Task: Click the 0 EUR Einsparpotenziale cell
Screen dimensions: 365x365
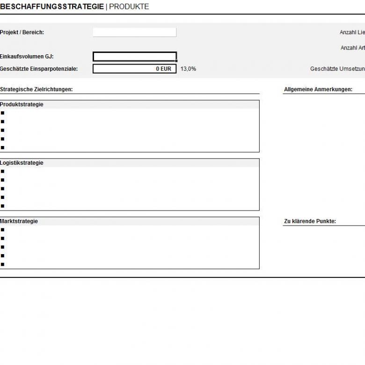Action: (x=134, y=69)
